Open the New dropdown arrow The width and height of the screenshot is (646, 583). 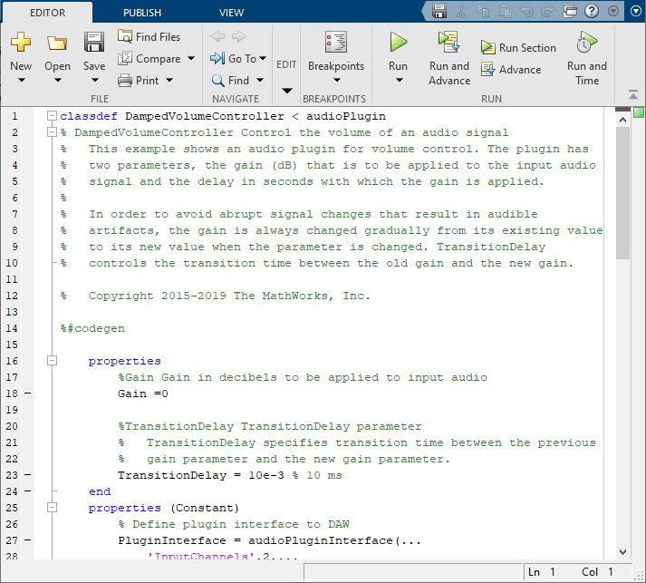click(x=21, y=80)
